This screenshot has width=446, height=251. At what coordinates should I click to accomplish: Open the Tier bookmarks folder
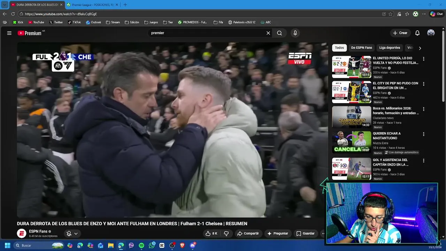[168, 22]
